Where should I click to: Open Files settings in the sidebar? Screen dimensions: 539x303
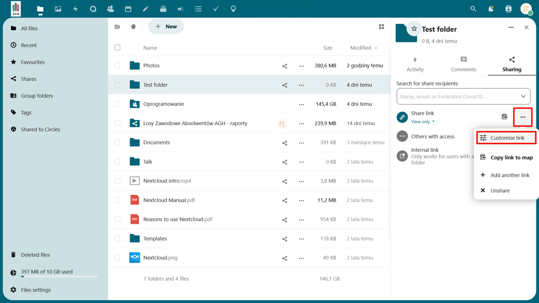(35, 290)
